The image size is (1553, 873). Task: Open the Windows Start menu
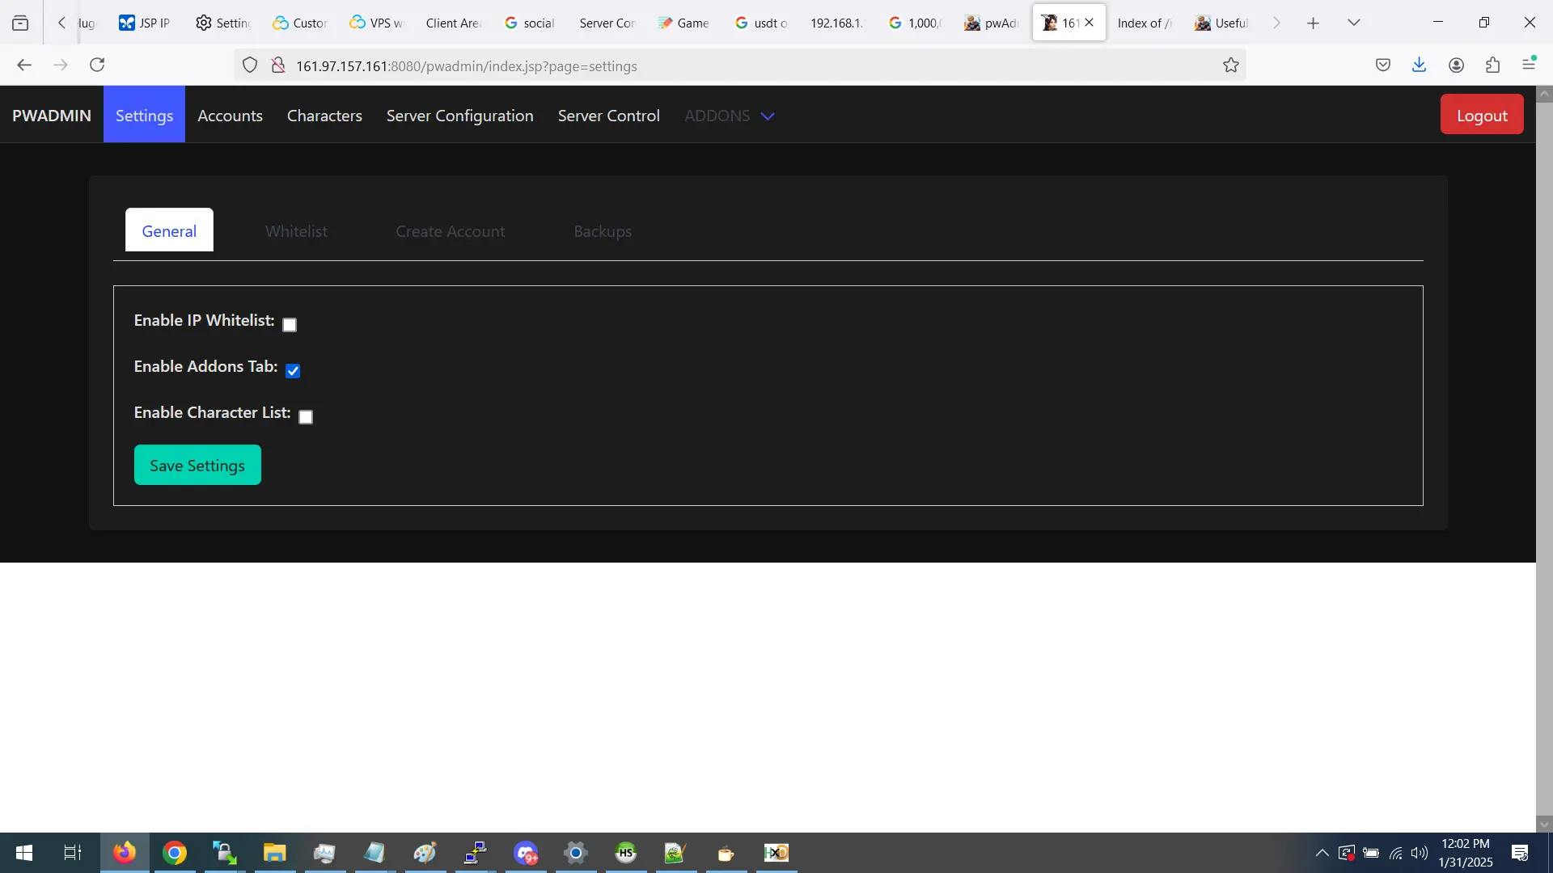24,853
